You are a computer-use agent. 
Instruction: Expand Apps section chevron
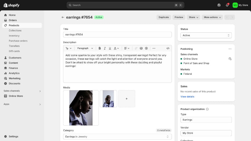tap(40, 104)
